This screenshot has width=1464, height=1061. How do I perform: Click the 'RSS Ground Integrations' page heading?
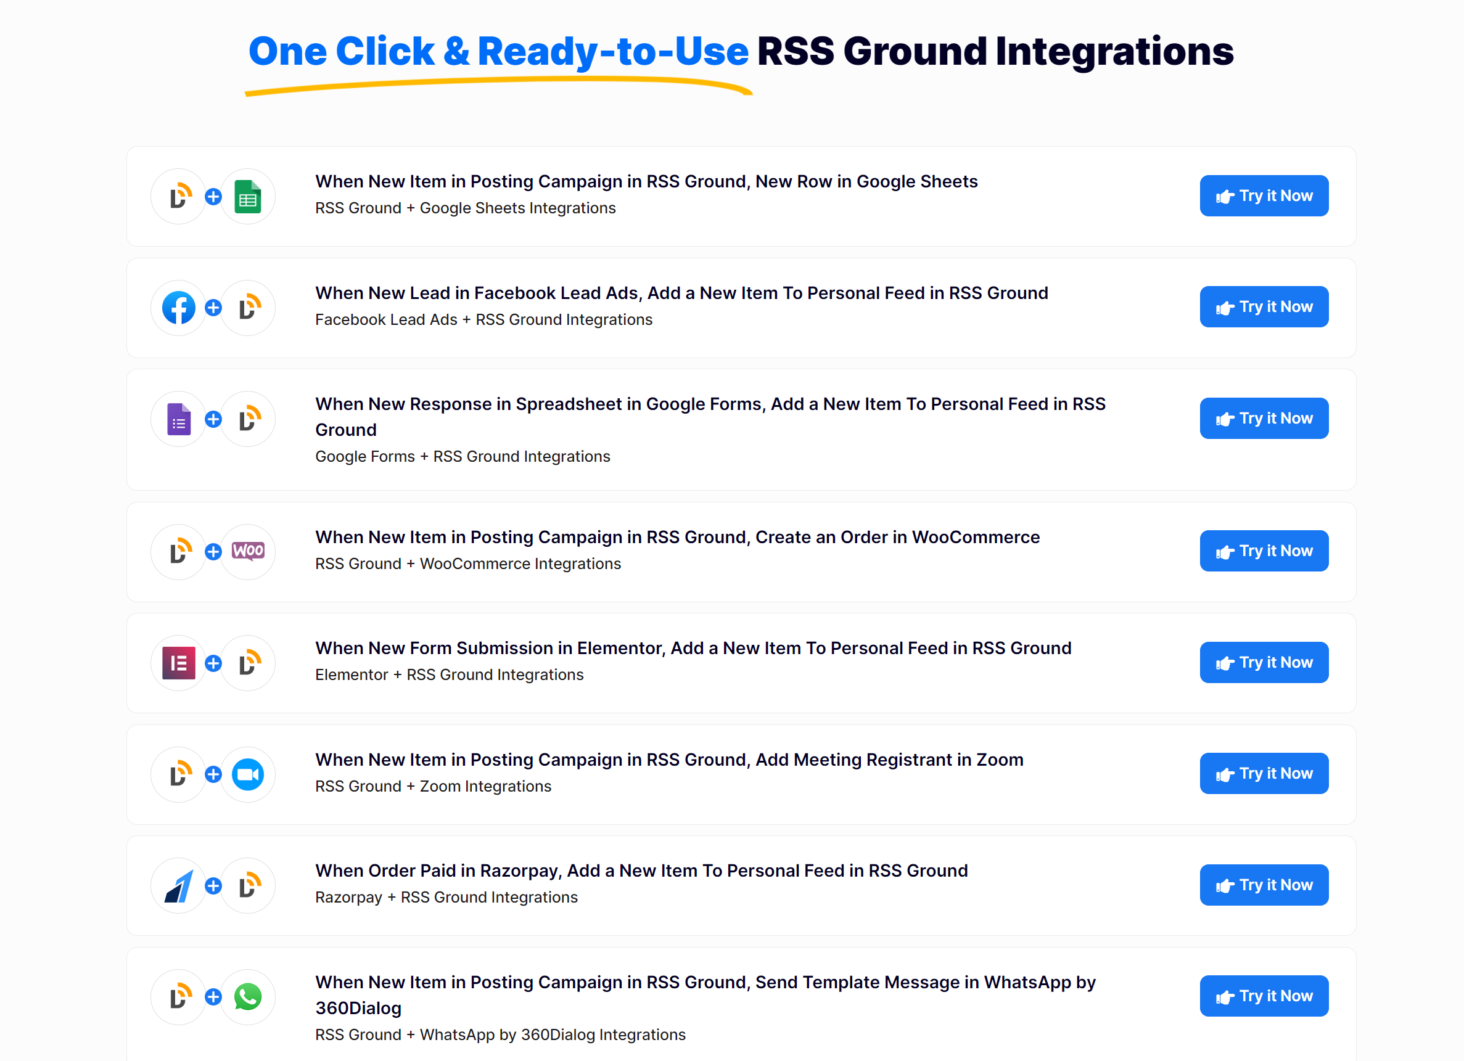coord(995,51)
